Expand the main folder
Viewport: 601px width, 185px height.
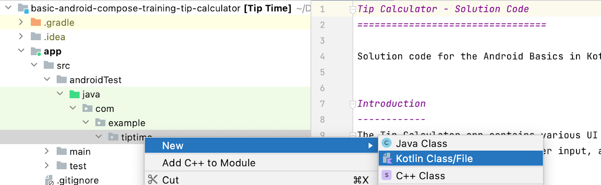tap(47, 151)
